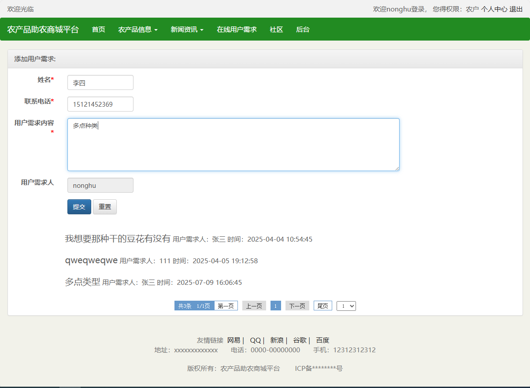Viewport: 530px width, 388px height.
Task: Visit the 百度 footer link
Action: point(322,340)
